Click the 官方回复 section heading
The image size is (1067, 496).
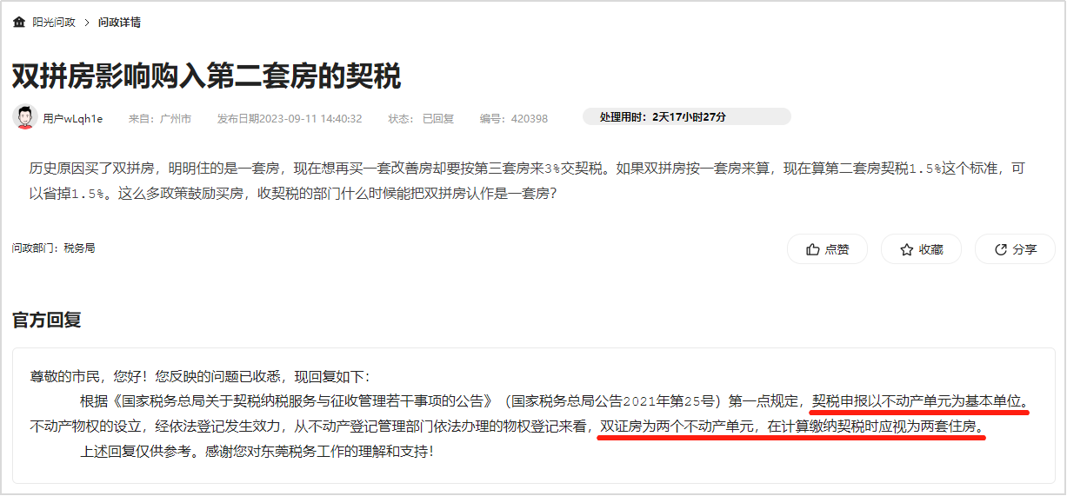[x=47, y=320]
